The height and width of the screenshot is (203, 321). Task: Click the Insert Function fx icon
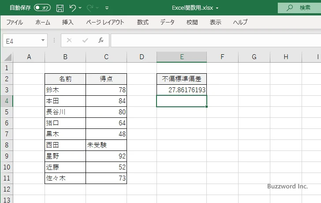click(101, 40)
